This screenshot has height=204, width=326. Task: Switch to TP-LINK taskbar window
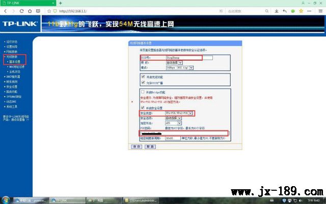(68, 200)
